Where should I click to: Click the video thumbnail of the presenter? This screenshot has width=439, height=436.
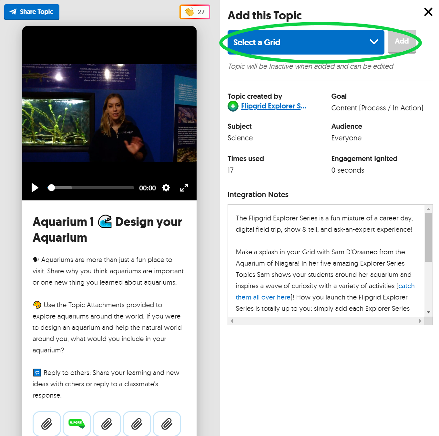(109, 113)
